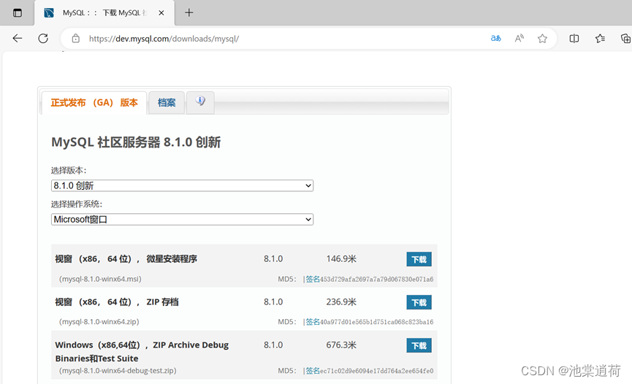Open 签名 link for MSI installer
Image resolution: width=632 pixels, height=384 pixels.
click(313, 279)
